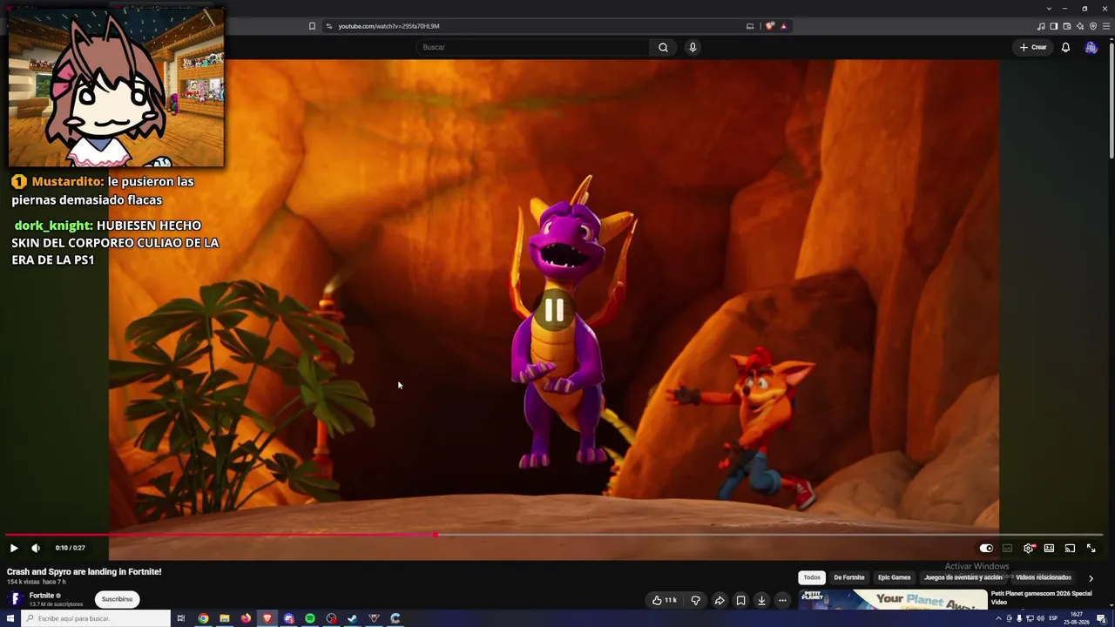Viewport: 1115px width, 627px height.
Task: Open Brave Shields panel
Action: (770, 26)
